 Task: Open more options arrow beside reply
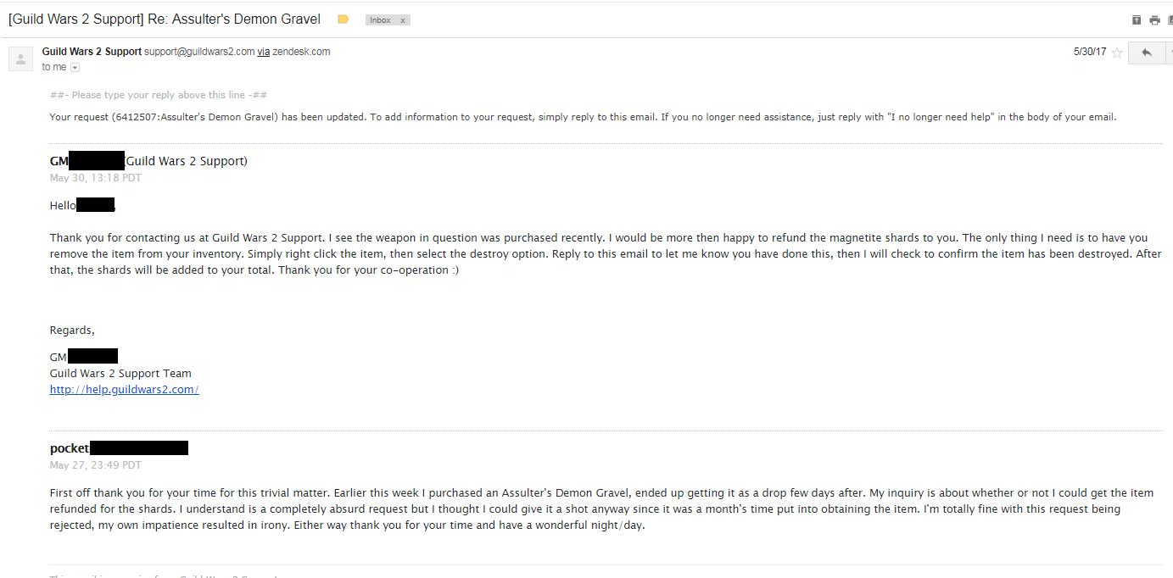(1170, 53)
